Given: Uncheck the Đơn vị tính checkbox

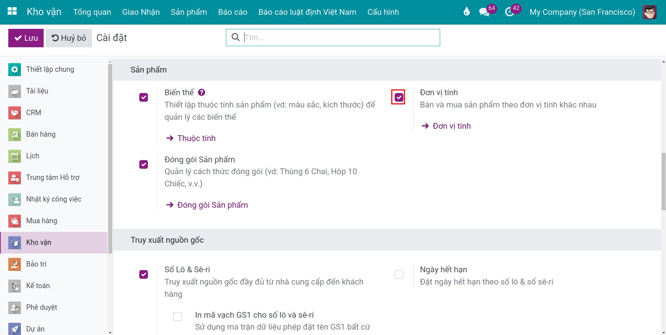Looking at the screenshot, I should point(399,97).
